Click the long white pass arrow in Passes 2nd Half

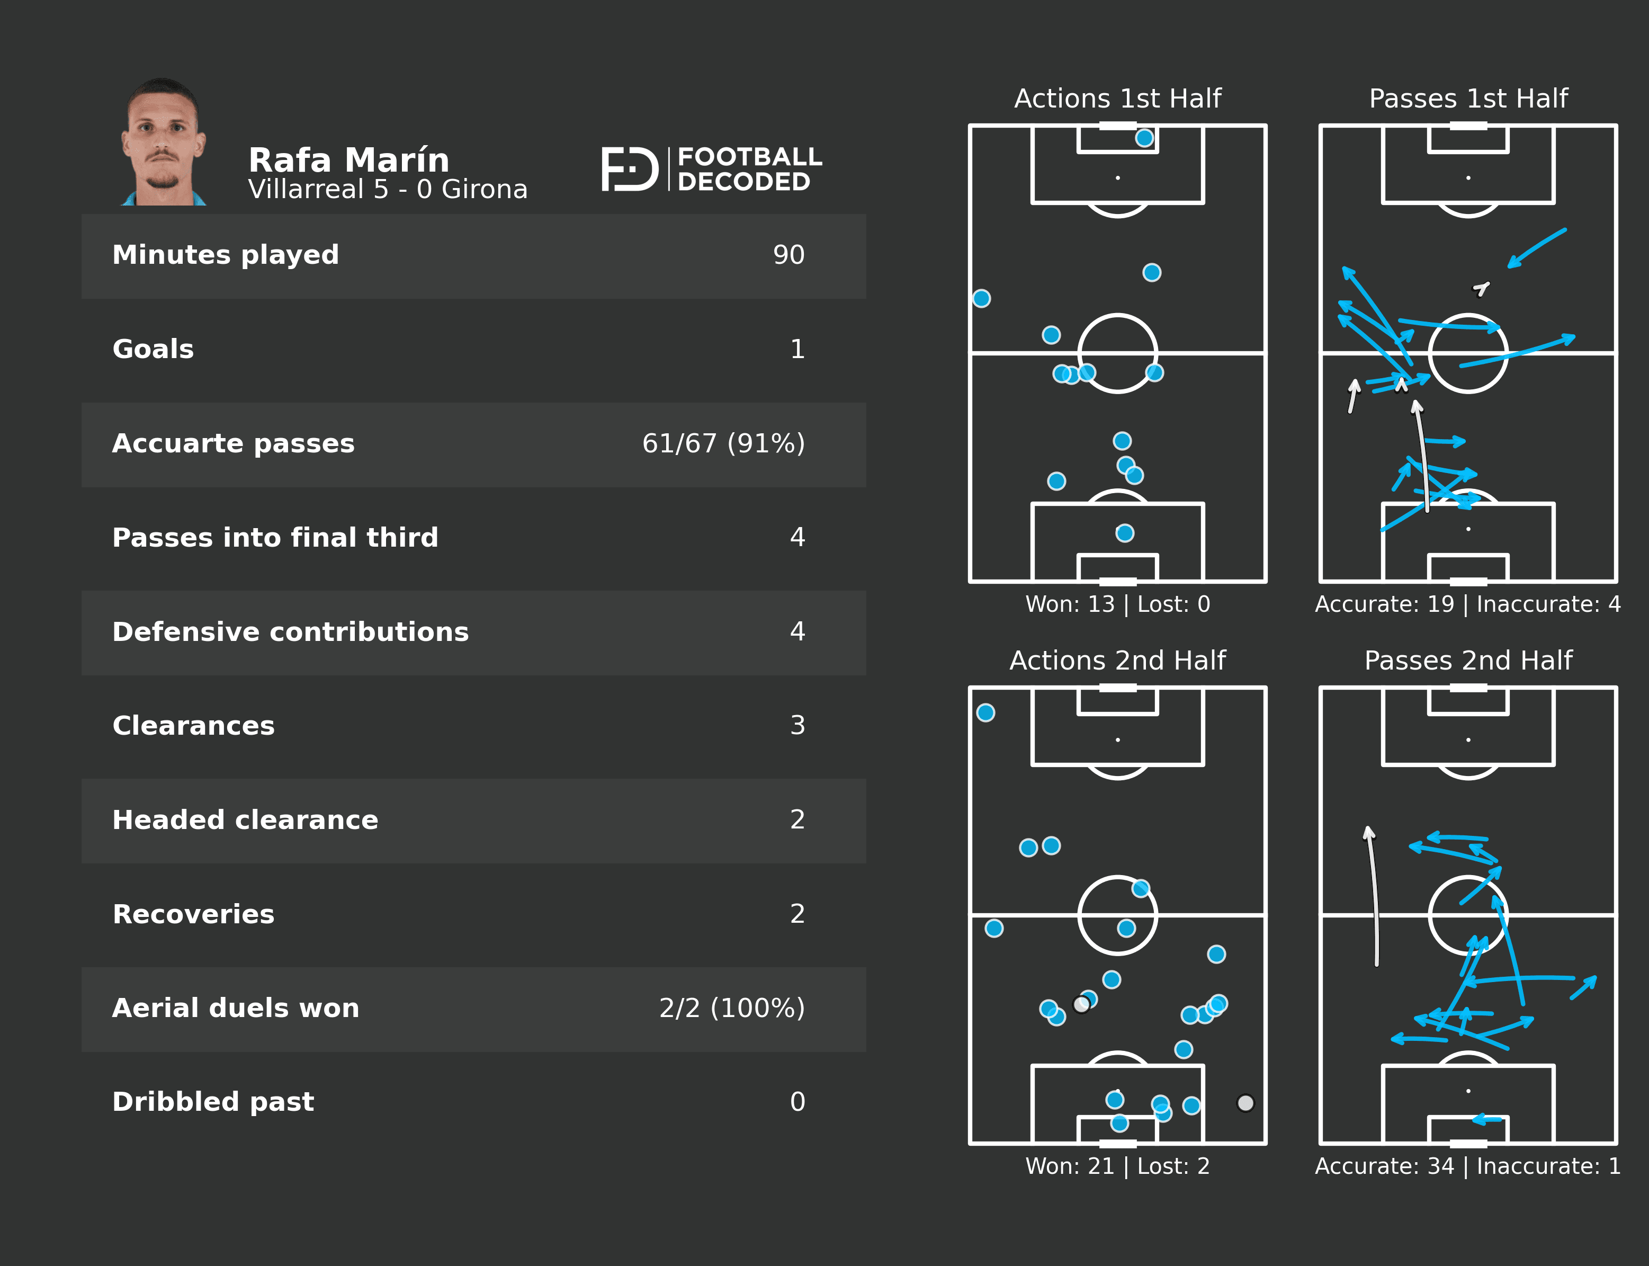point(1374,897)
